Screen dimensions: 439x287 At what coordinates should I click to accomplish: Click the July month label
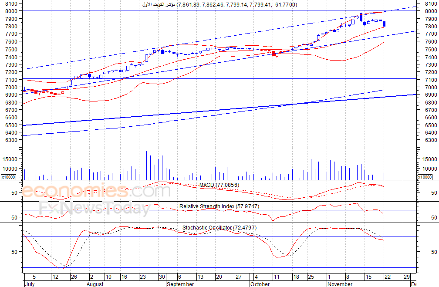[x=30, y=284]
